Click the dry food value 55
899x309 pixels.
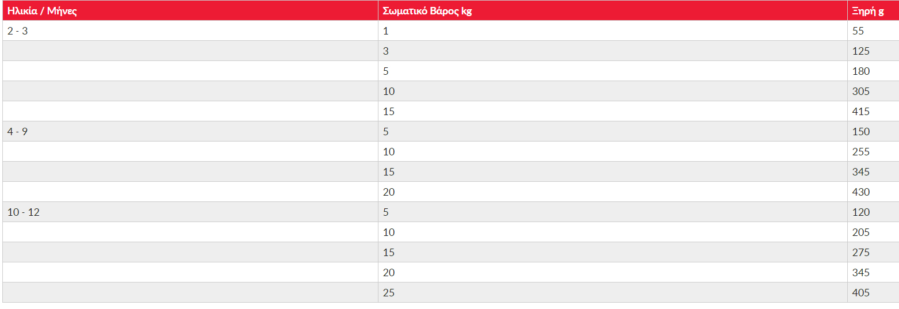point(873,31)
